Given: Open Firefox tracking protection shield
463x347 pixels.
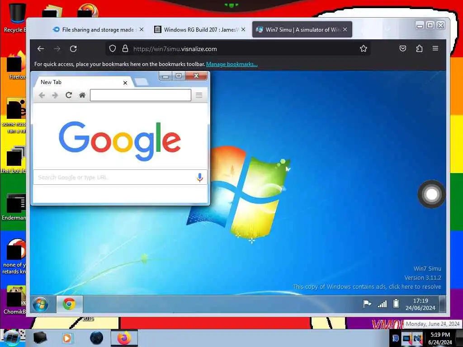Looking at the screenshot, I should pyautogui.click(x=112, y=49).
